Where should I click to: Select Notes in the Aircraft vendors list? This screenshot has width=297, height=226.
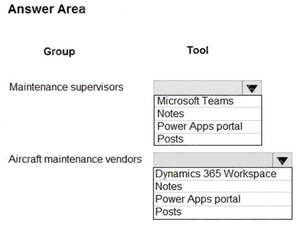(x=223, y=187)
